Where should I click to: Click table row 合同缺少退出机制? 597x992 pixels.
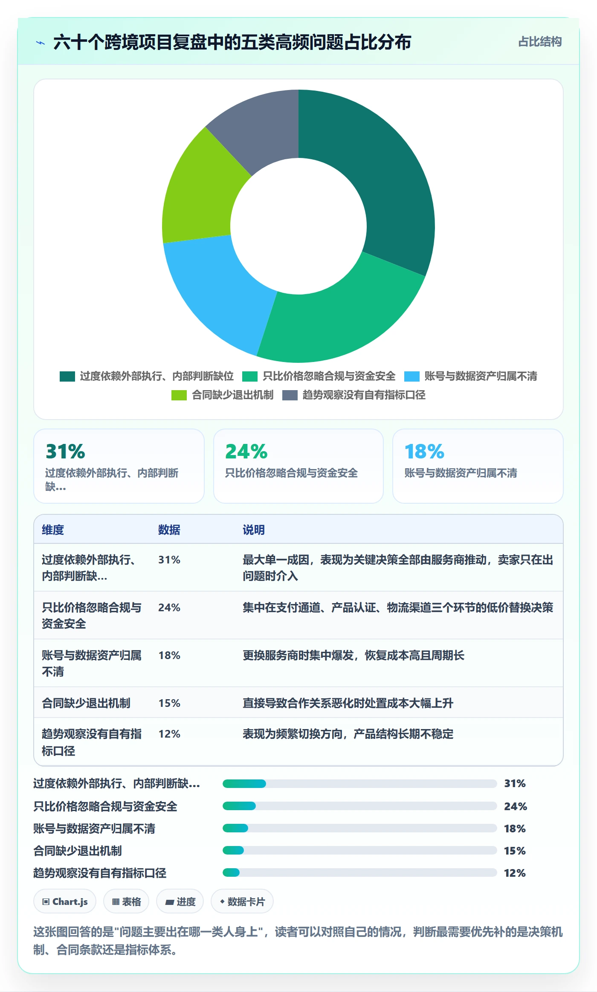coord(298,703)
